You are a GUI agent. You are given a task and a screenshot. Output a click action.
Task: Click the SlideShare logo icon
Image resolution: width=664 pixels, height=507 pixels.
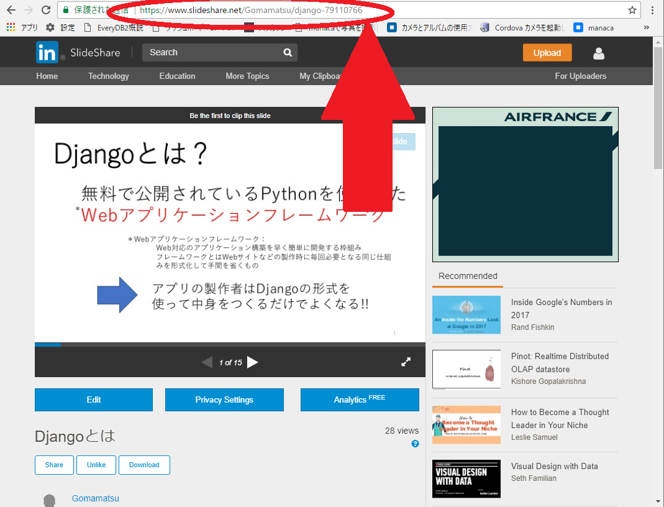pyautogui.click(x=46, y=52)
